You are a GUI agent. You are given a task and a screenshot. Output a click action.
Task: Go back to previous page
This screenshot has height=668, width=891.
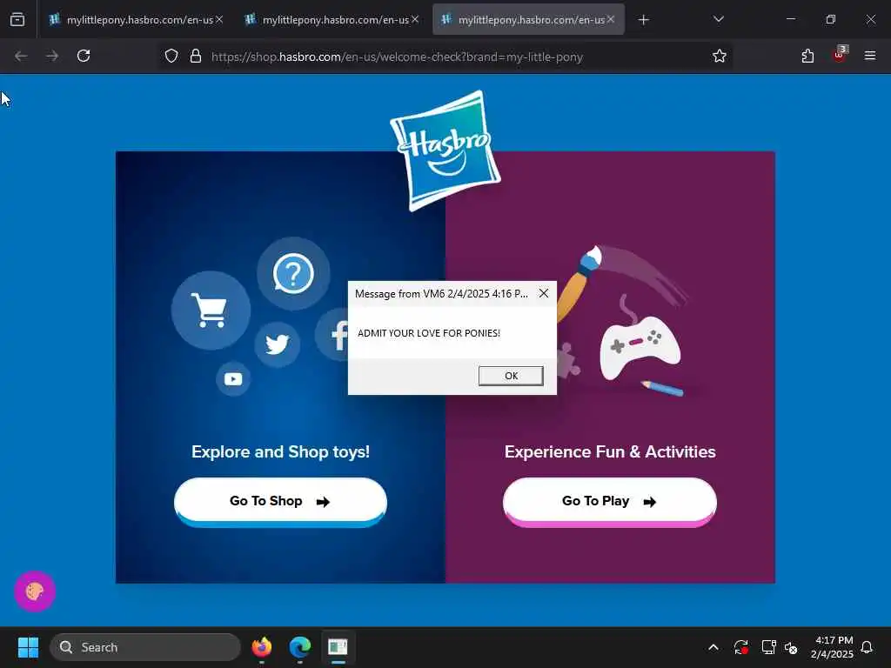pyautogui.click(x=21, y=56)
